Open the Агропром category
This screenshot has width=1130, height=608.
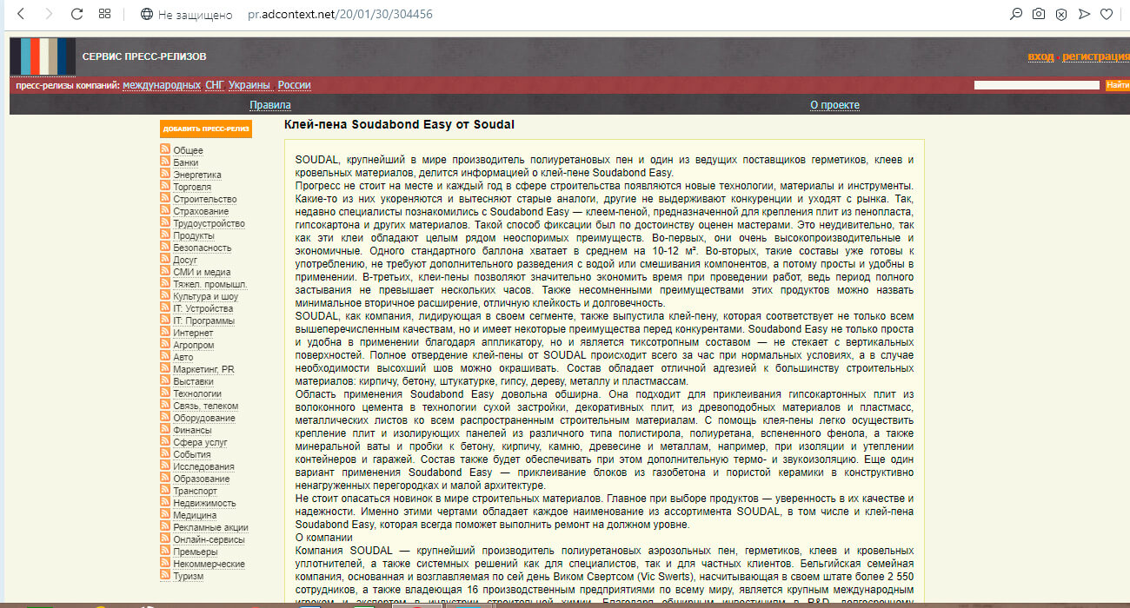[194, 345]
